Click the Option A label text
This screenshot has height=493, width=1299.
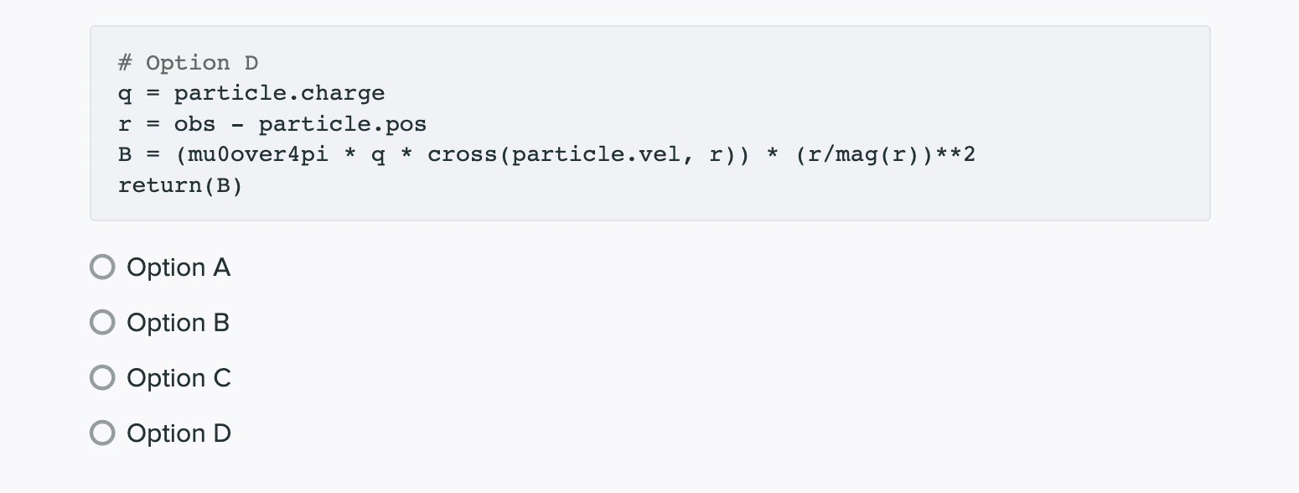pyautogui.click(x=179, y=267)
